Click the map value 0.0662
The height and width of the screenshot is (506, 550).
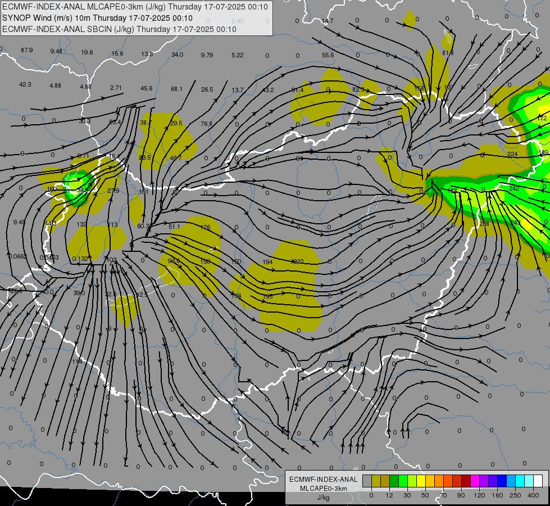coord(17,257)
